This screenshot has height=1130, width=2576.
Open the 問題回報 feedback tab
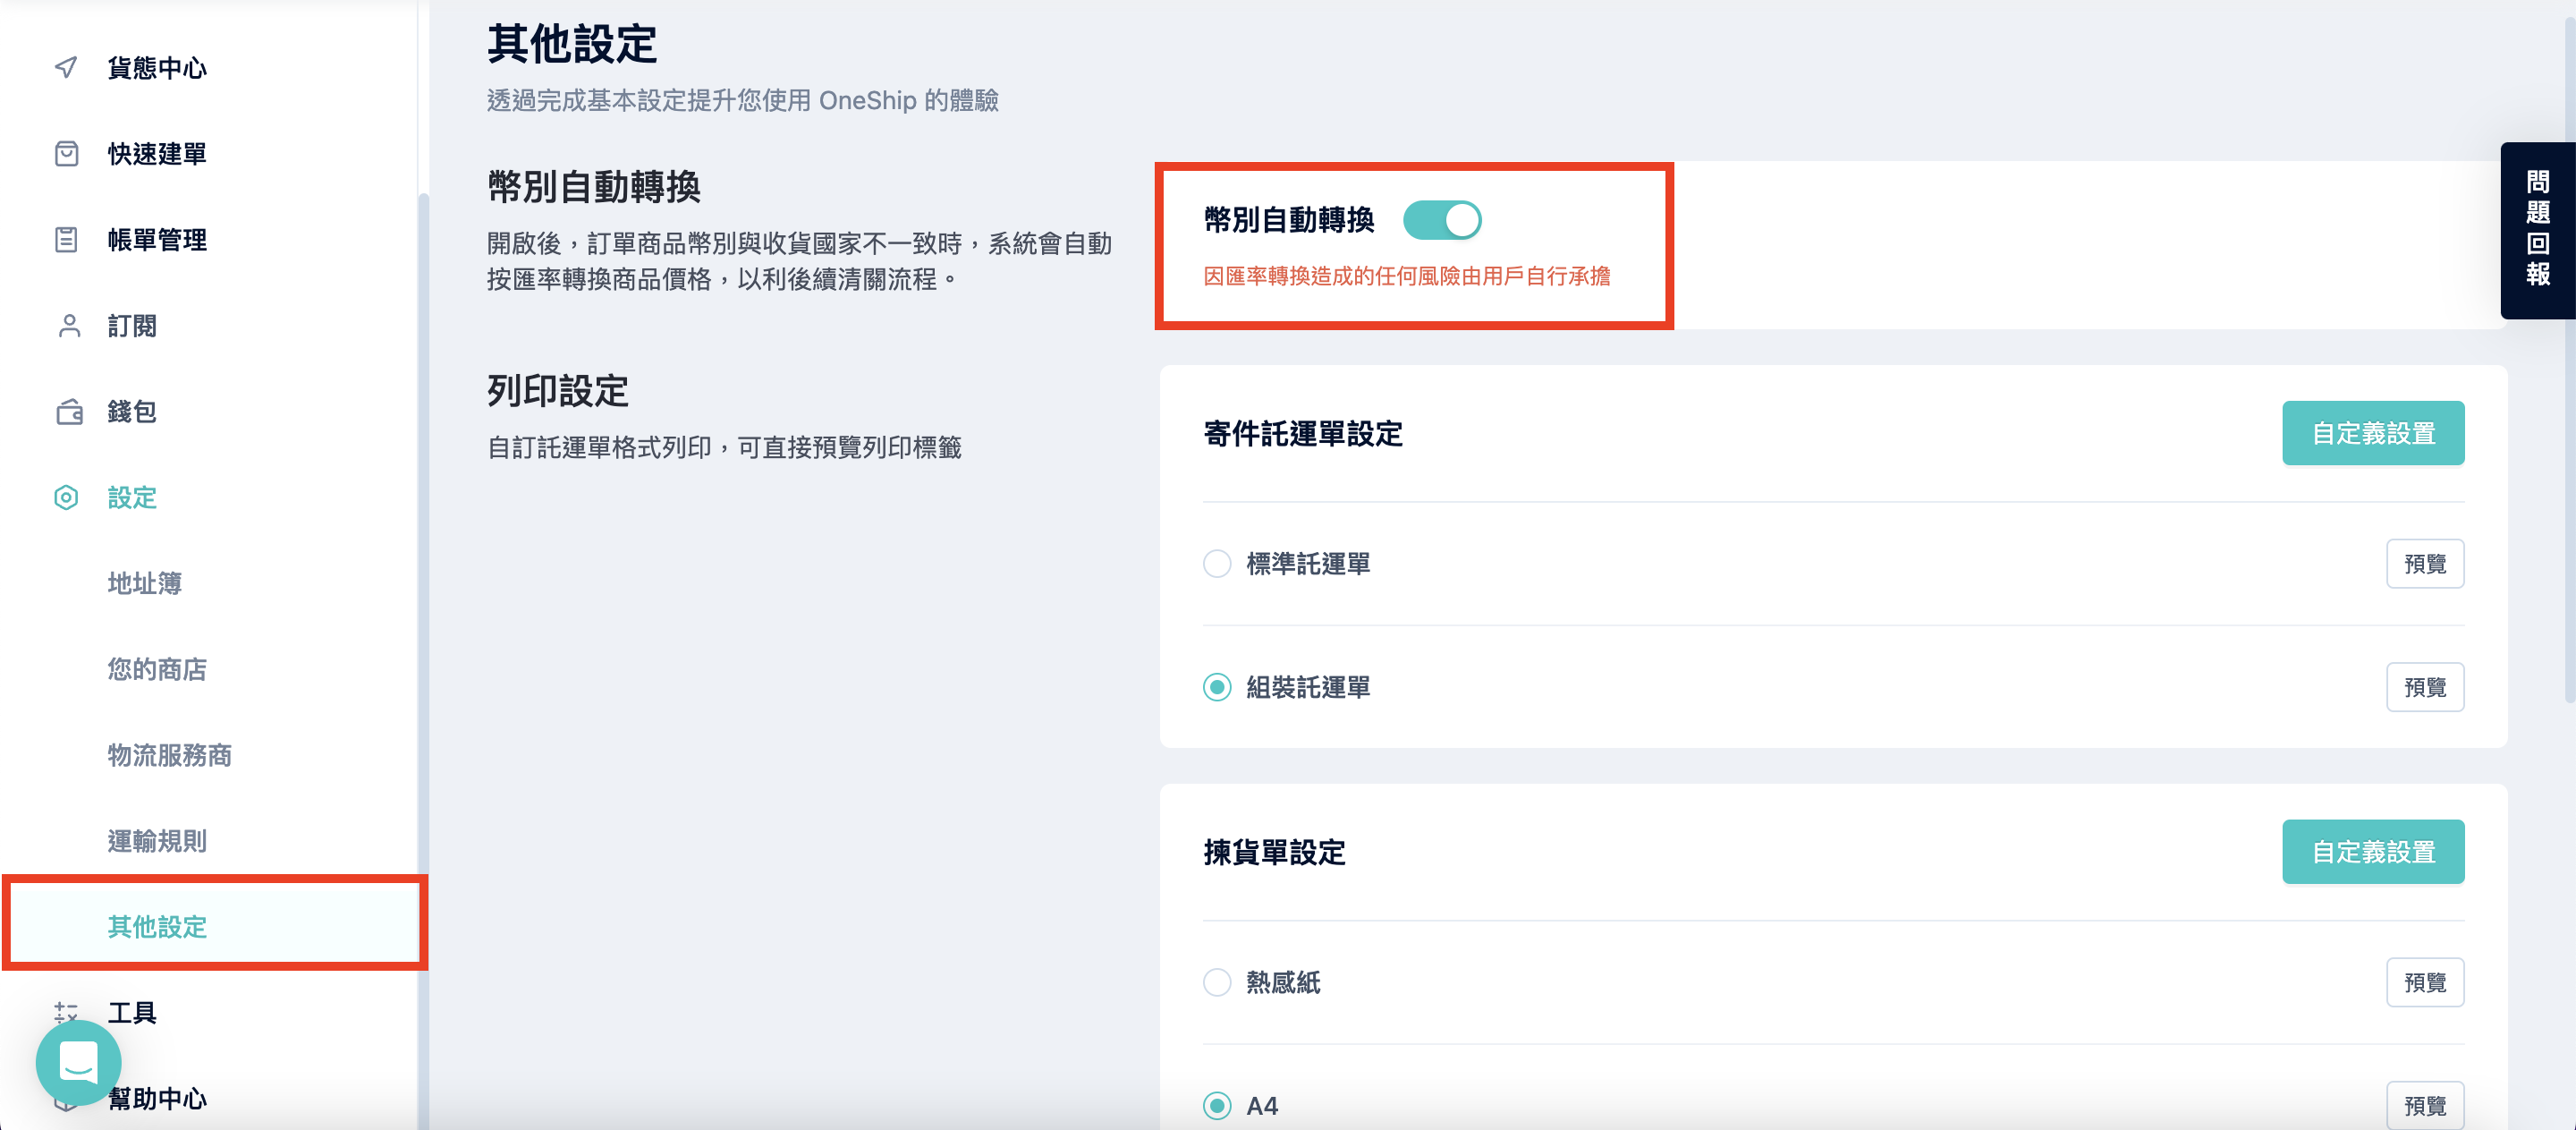[2537, 230]
